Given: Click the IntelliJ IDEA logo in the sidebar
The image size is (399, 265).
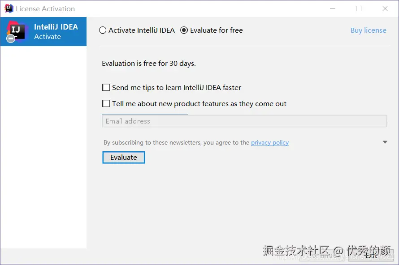Looking at the screenshot, I should click(17, 30).
